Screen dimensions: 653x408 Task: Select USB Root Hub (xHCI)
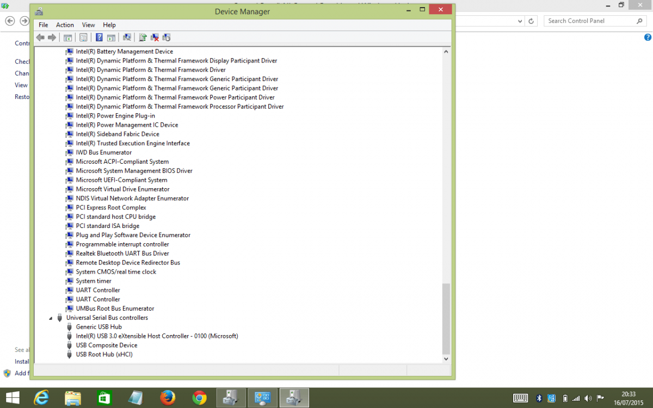pos(104,355)
